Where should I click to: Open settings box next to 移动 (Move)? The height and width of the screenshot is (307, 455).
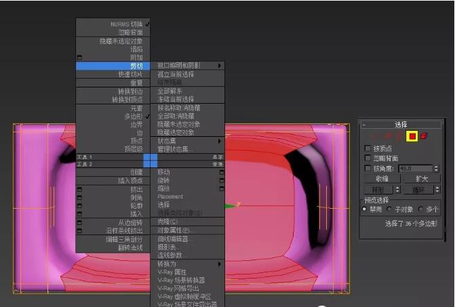[x=222, y=172]
